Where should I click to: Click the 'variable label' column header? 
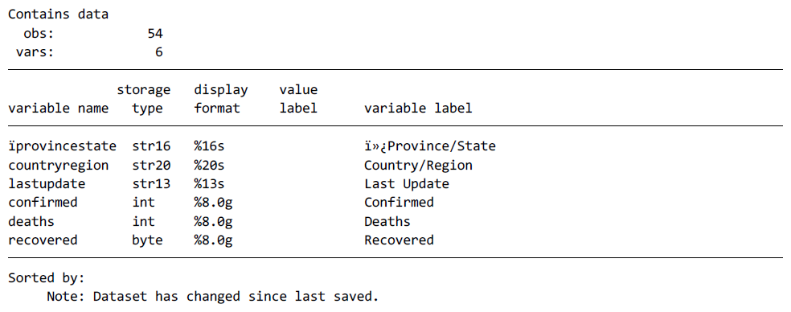(x=418, y=108)
